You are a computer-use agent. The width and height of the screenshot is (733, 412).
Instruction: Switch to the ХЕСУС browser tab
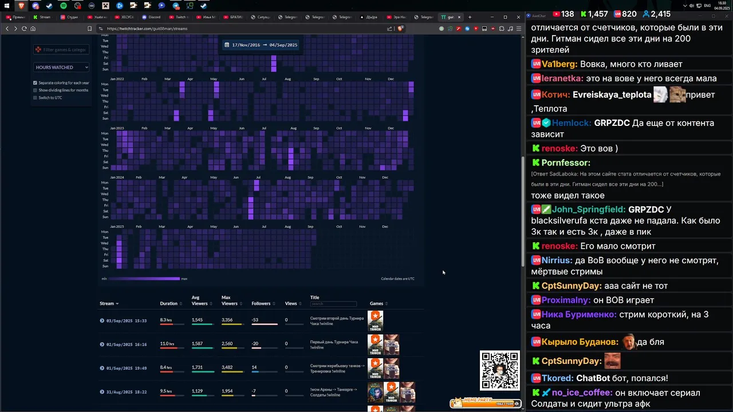tap(125, 17)
